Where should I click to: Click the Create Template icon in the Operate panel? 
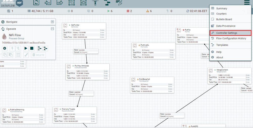[x=40, y=48]
